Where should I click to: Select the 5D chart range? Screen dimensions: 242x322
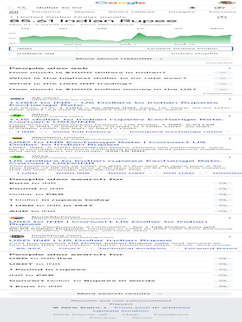(x=63, y=28)
